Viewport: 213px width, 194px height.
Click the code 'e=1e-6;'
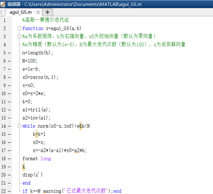tap(31, 69)
